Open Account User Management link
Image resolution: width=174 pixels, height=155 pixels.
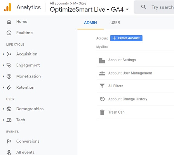130,73
